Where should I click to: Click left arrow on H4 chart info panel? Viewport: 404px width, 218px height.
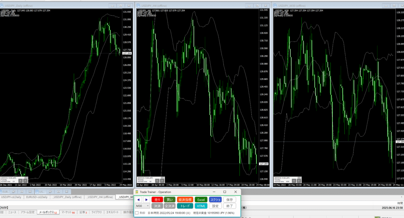[x=157, y=181]
